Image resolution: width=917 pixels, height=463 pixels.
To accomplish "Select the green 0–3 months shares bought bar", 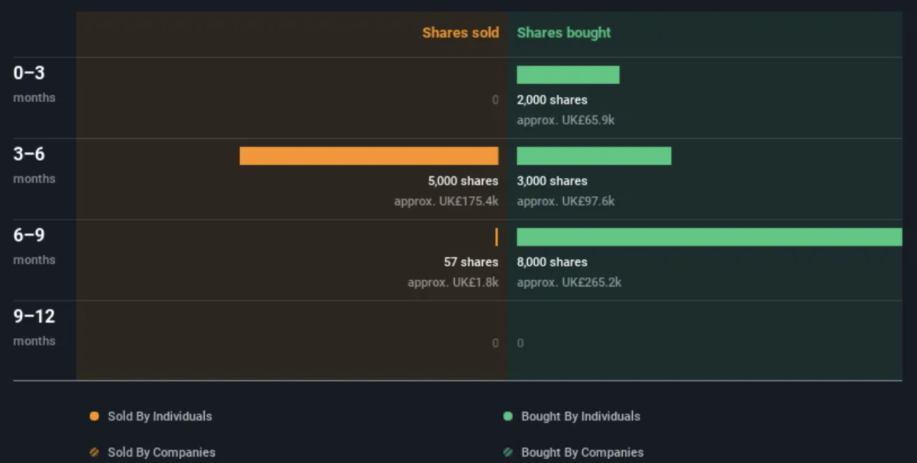I will pos(568,75).
